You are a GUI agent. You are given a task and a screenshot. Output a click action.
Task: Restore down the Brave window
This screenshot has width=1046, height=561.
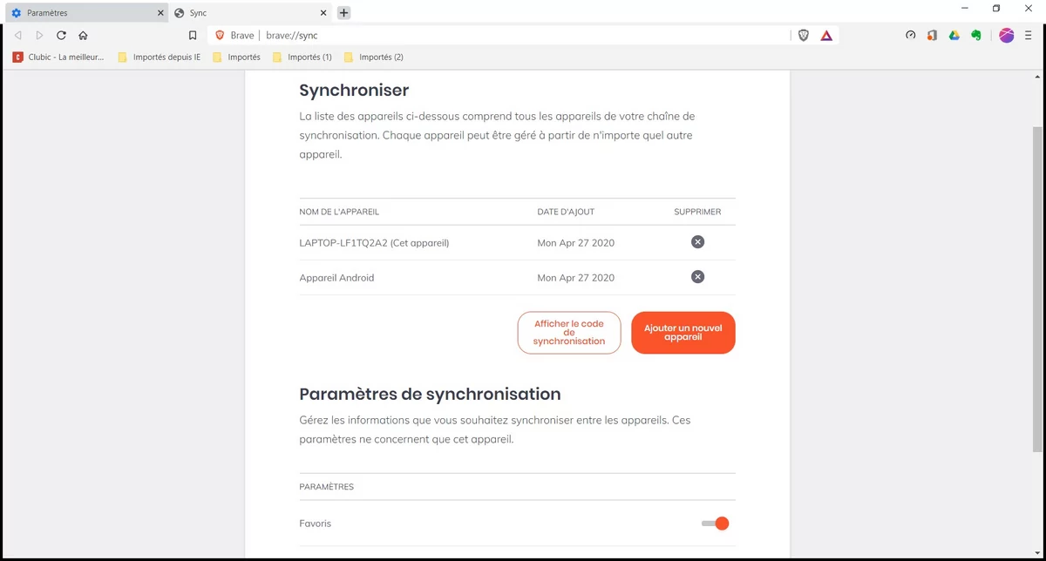tap(996, 8)
